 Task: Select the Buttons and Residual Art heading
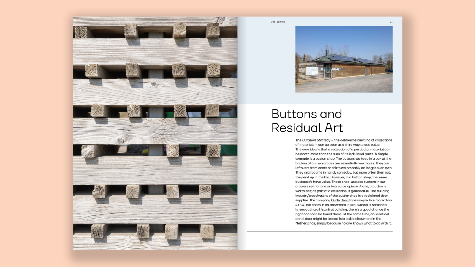pyautogui.click(x=307, y=121)
